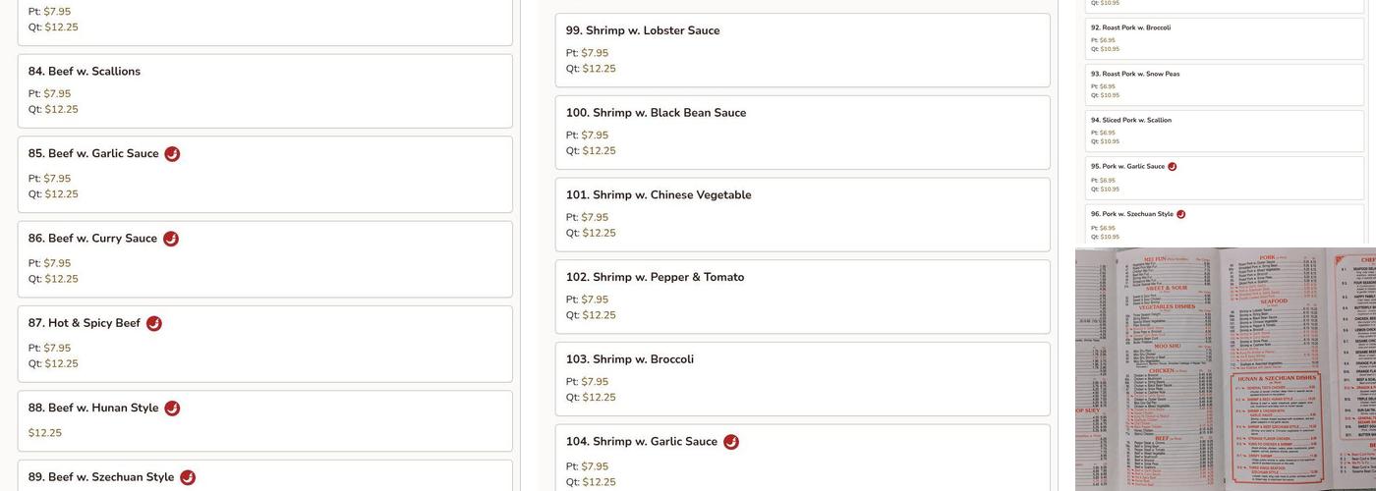Click spicy icon beside Shrimp w. Garlic Sauce
This screenshot has height=491, width=1376.
[731, 442]
